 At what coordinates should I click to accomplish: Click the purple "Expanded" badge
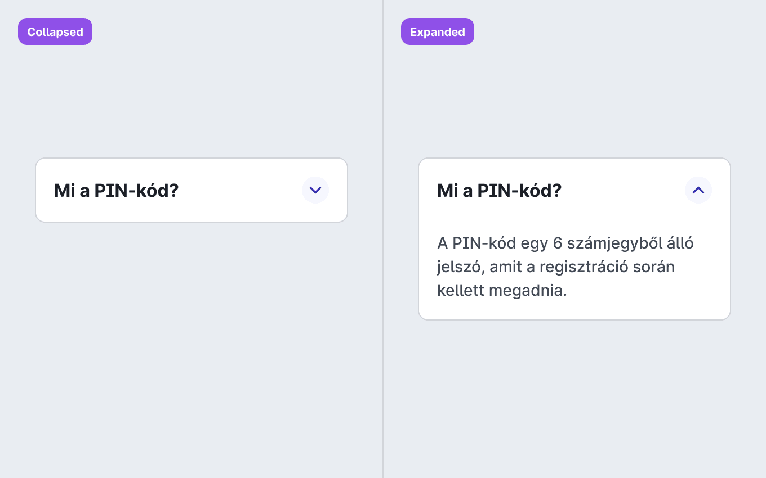pyautogui.click(x=438, y=31)
